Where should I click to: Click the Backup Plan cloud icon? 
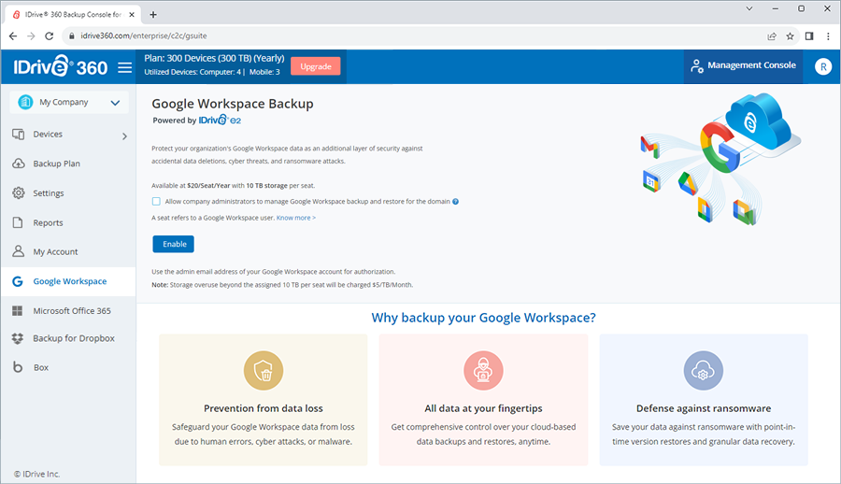[x=19, y=164]
